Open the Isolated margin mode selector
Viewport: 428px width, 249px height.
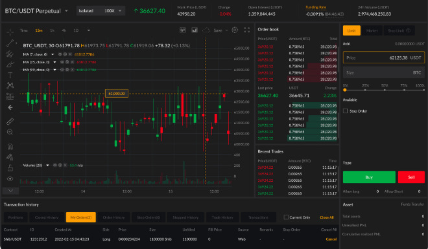point(86,11)
